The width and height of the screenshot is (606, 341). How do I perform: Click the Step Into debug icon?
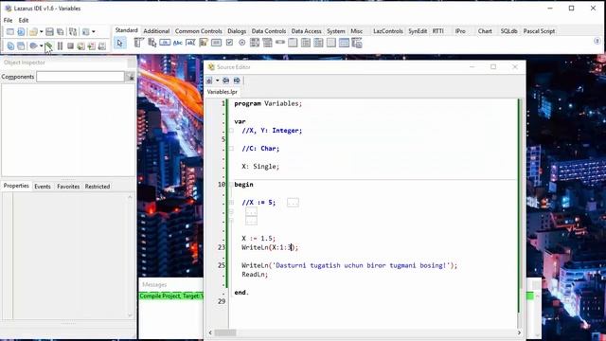[80, 46]
